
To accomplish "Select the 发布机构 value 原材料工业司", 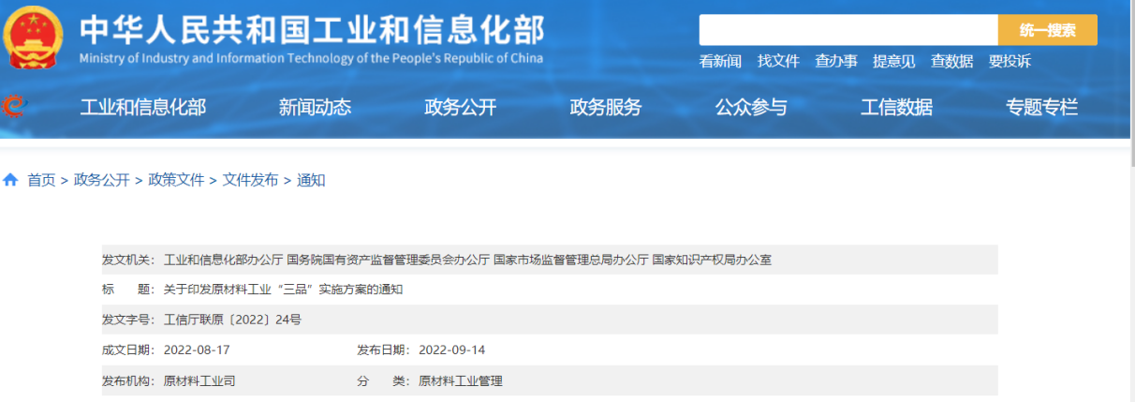I will coord(199,381).
